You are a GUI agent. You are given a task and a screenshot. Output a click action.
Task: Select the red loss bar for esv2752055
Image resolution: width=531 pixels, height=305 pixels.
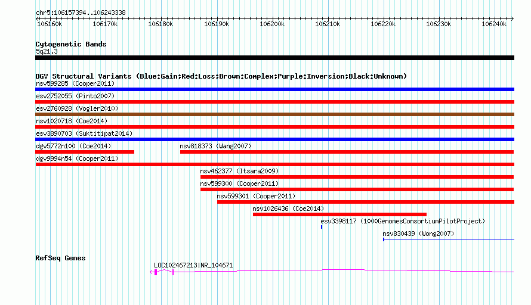click(274, 102)
